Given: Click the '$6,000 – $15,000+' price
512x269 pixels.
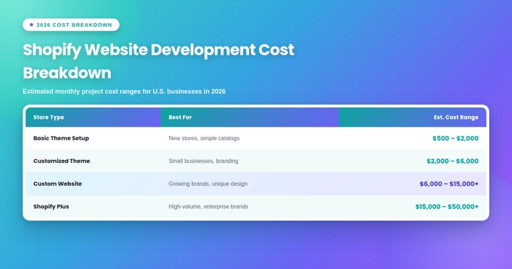Looking at the screenshot, I should (x=449, y=184).
